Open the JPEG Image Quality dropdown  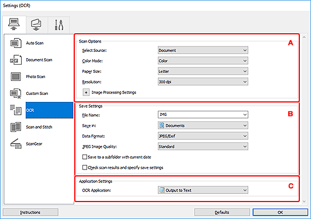coord(203,146)
